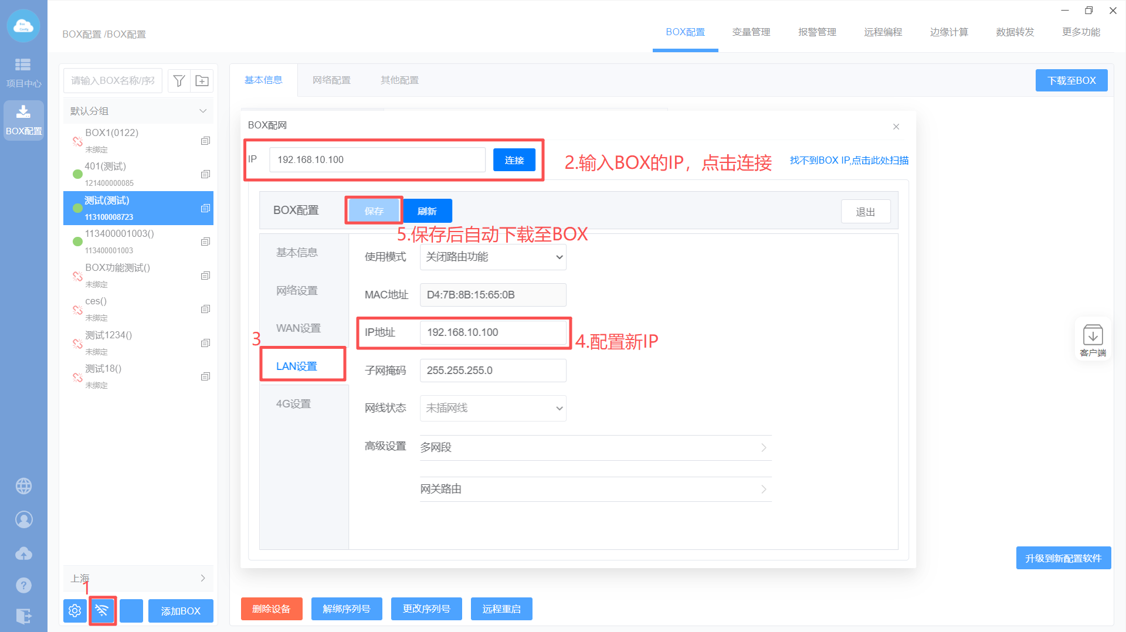Open the globe icon in left sidebar
1126x632 pixels.
pyautogui.click(x=23, y=486)
